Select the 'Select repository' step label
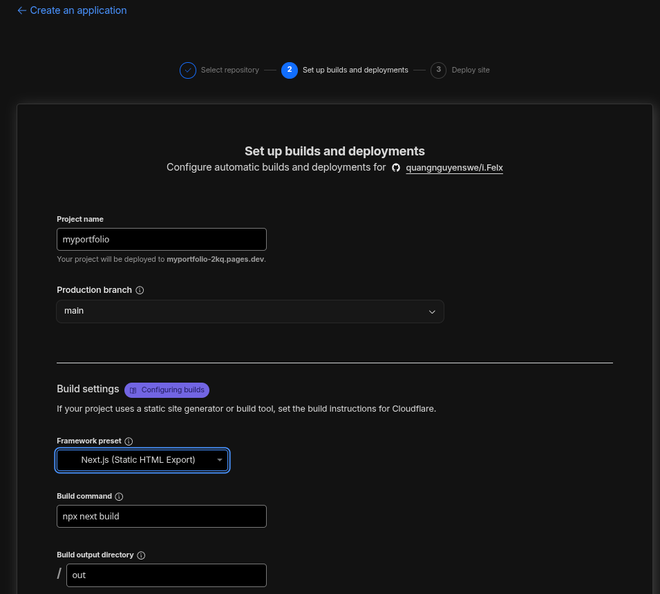The height and width of the screenshot is (594, 660). 230,70
